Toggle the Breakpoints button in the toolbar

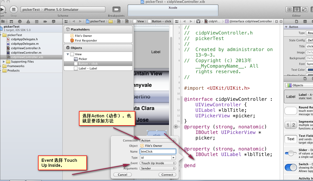(116, 9)
